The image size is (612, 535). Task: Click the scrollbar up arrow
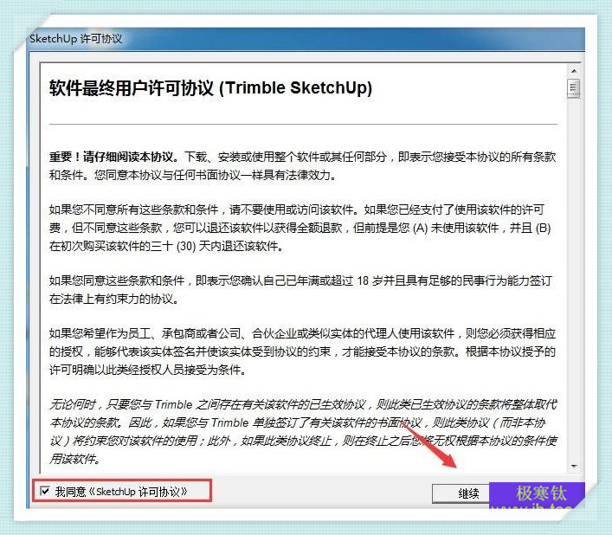point(574,71)
